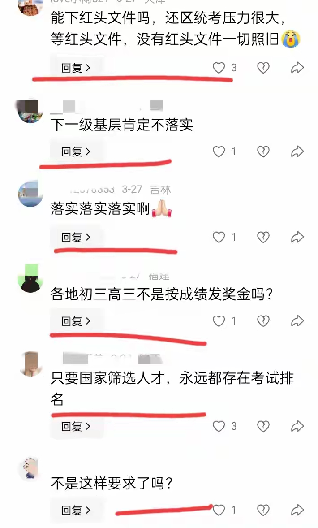Dislike the 红头文件 comment with broken heart
318x528 pixels.
(263, 68)
